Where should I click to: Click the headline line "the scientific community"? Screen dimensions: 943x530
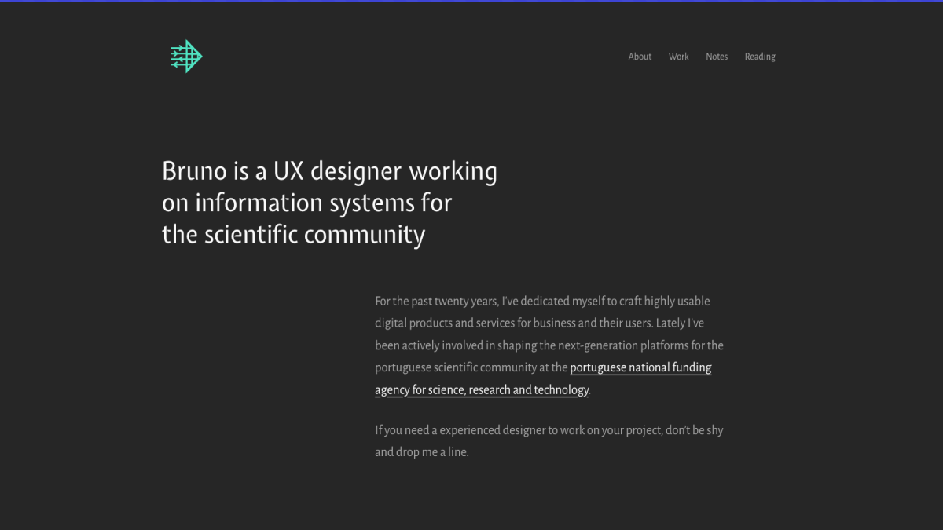tap(293, 235)
